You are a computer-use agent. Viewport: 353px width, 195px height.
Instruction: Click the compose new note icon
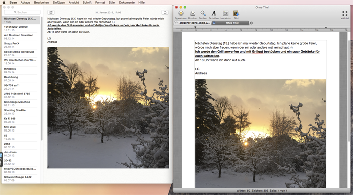pyautogui.click(x=51, y=12)
